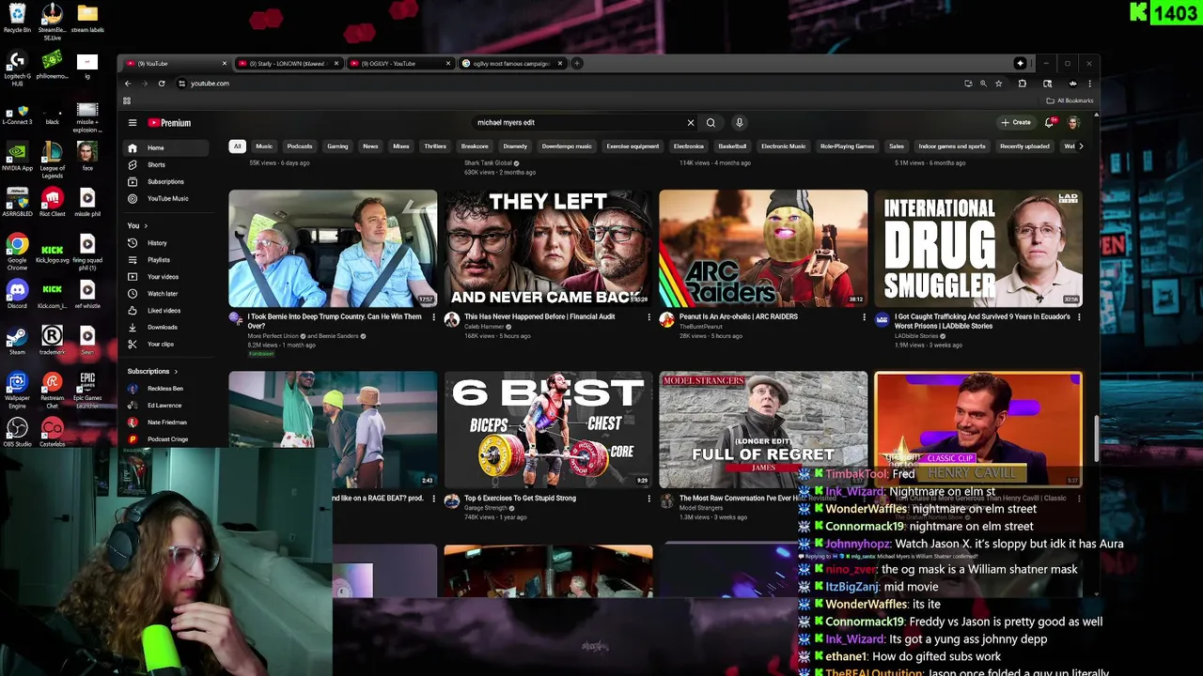Select the Gaming filter chip

coord(337,146)
